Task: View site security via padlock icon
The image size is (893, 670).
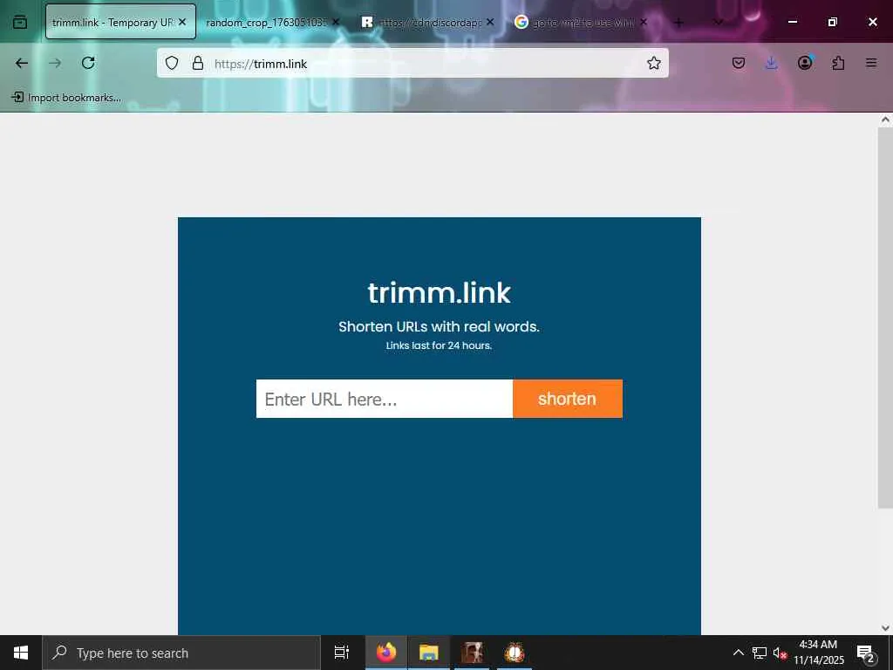Action: point(198,63)
